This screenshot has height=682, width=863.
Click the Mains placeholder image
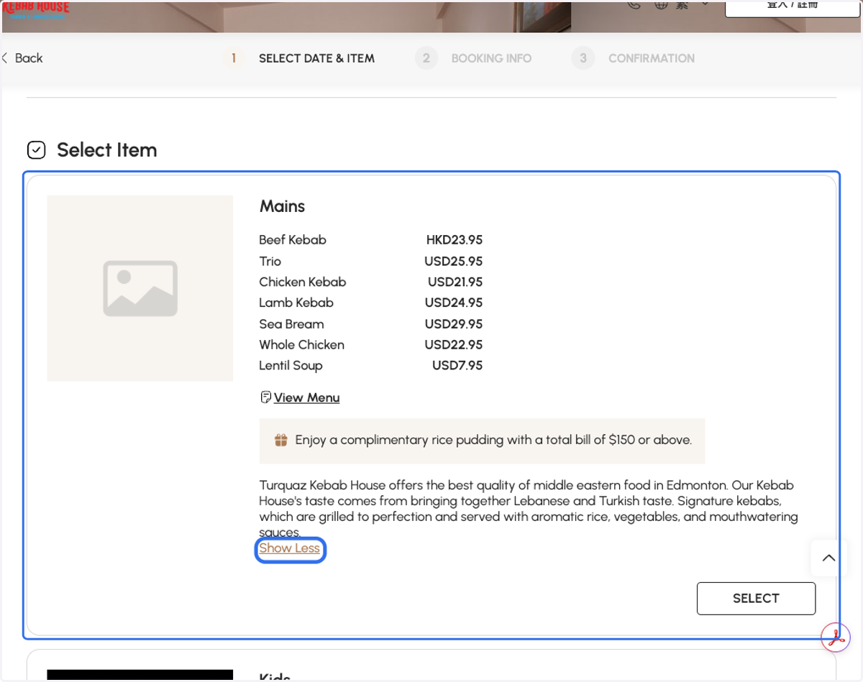(x=140, y=288)
